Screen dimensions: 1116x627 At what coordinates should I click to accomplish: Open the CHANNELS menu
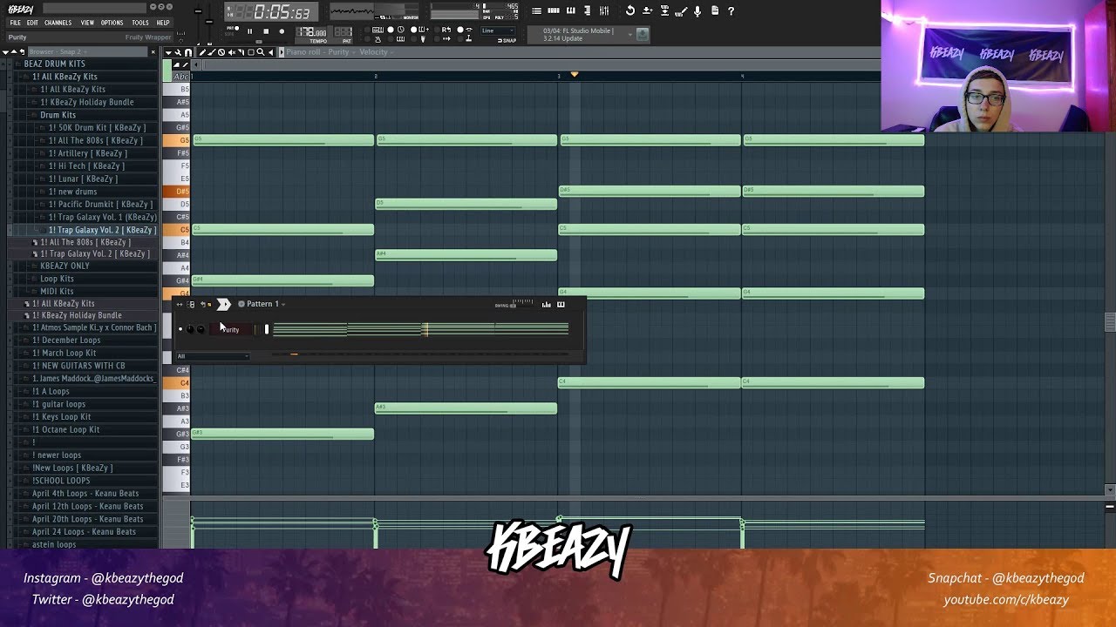(58, 23)
